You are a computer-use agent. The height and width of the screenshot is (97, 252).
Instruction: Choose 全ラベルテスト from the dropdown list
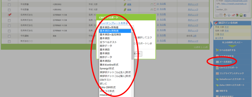tap(108, 42)
